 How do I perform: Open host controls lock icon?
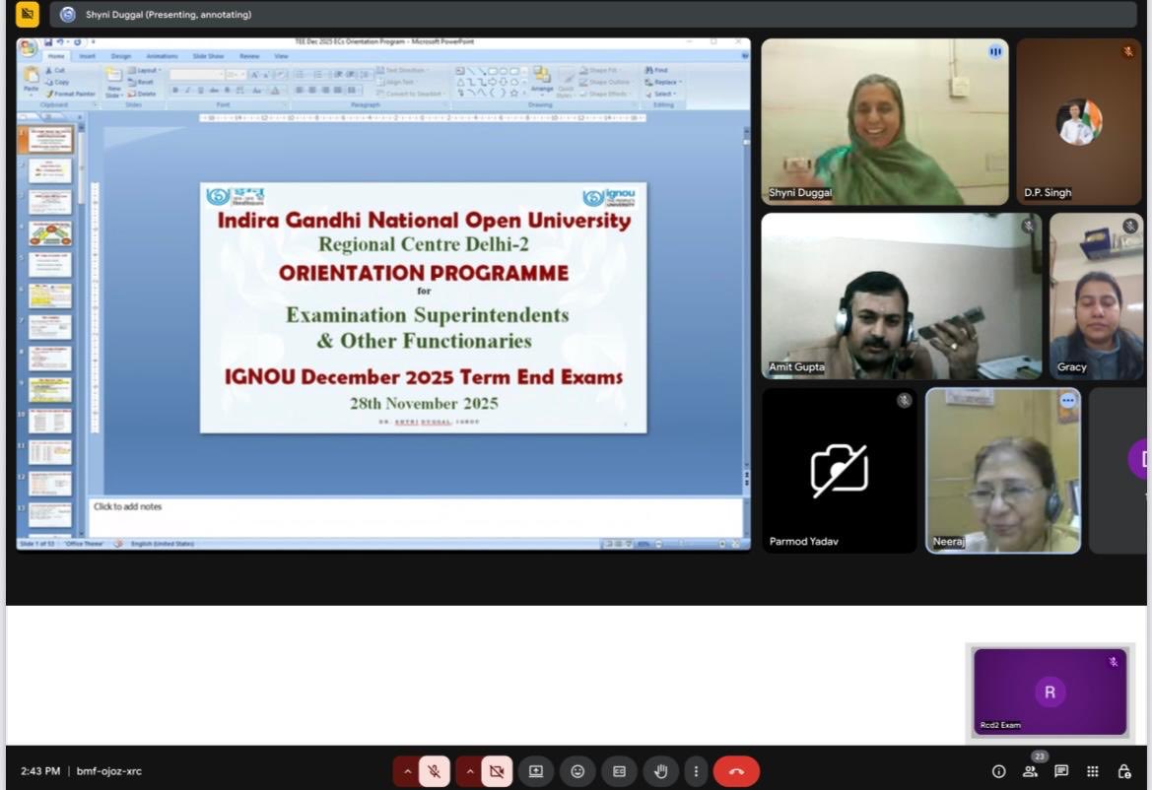pyautogui.click(x=1124, y=771)
